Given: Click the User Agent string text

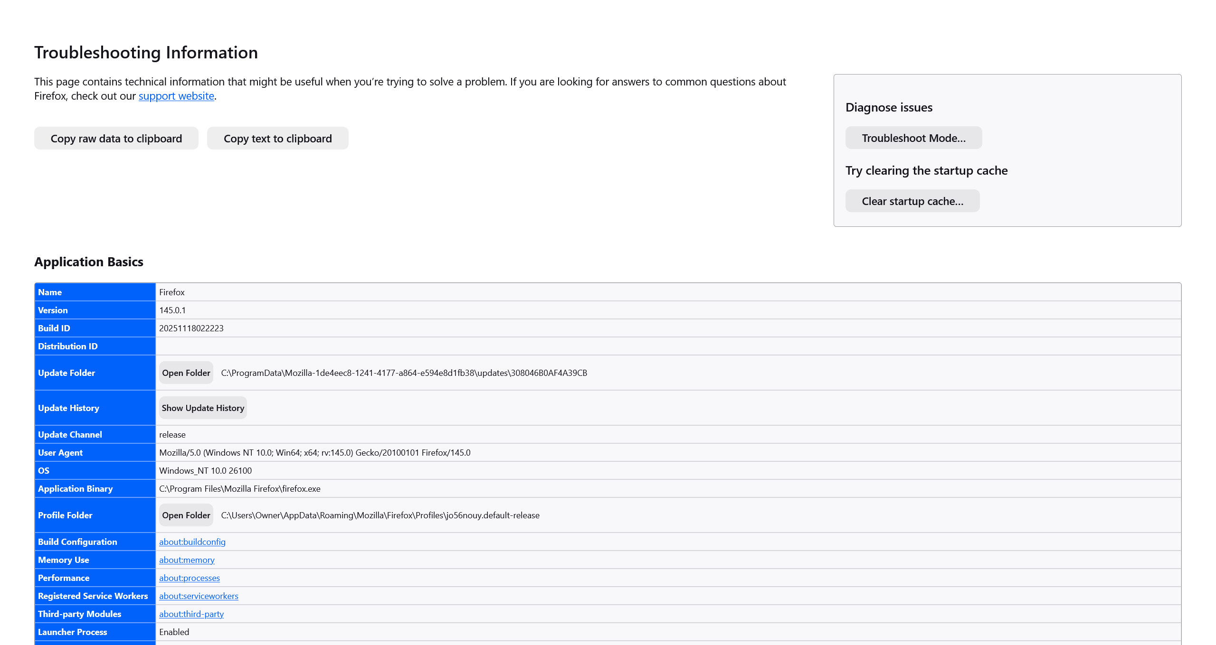Looking at the screenshot, I should pos(314,453).
